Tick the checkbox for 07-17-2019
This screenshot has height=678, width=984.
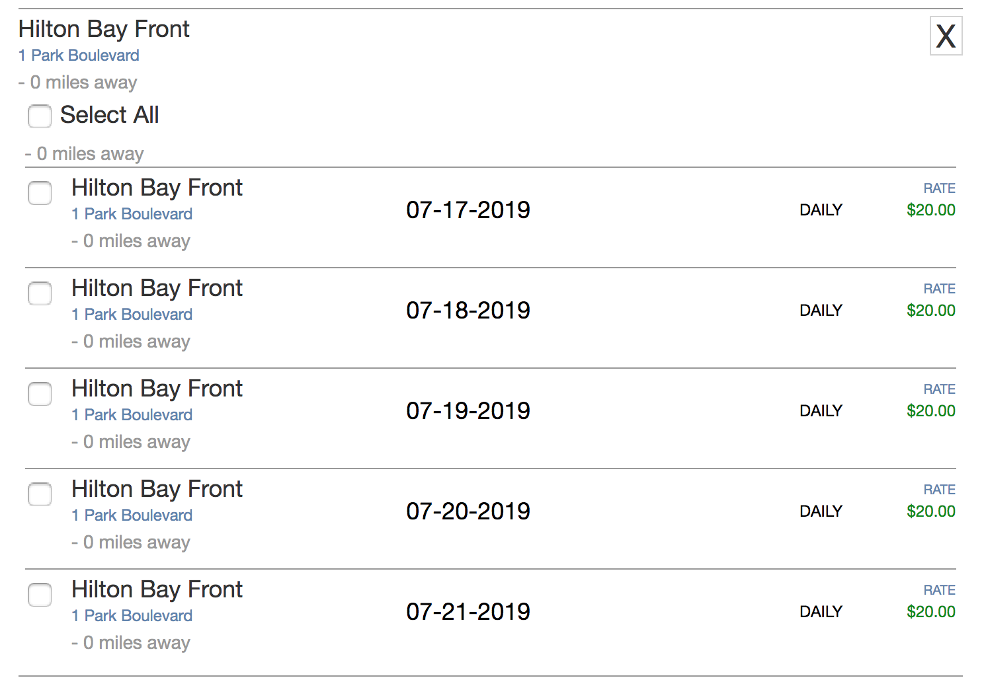tap(40, 193)
